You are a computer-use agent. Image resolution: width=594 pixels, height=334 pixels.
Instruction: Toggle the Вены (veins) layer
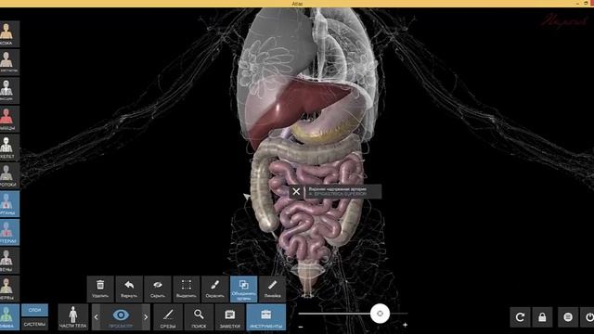(9, 261)
